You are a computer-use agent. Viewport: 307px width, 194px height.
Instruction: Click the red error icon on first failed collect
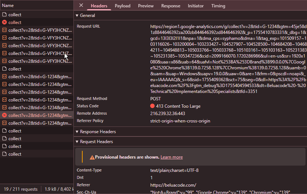(4, 22)
